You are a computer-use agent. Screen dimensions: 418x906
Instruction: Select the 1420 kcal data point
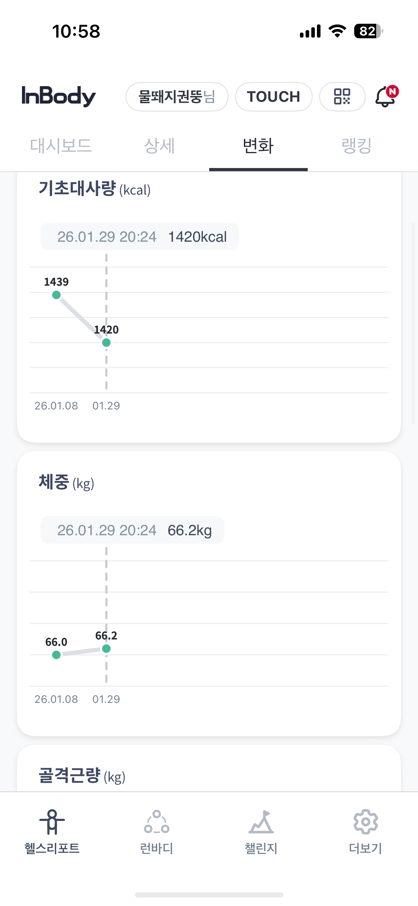point(106,343)
